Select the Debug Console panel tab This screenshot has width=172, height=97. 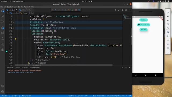(35, 68)
